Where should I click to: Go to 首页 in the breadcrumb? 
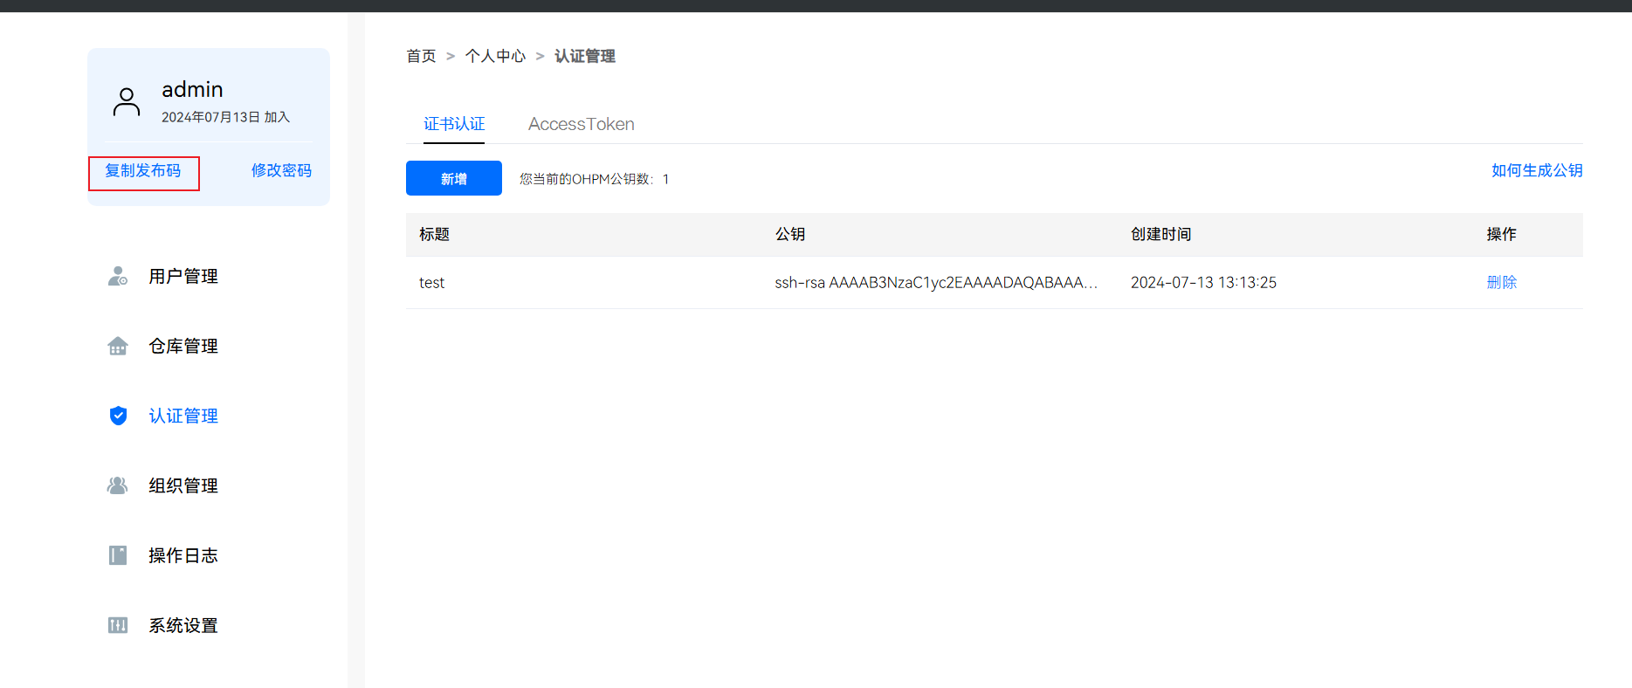[x=421, y=57]
